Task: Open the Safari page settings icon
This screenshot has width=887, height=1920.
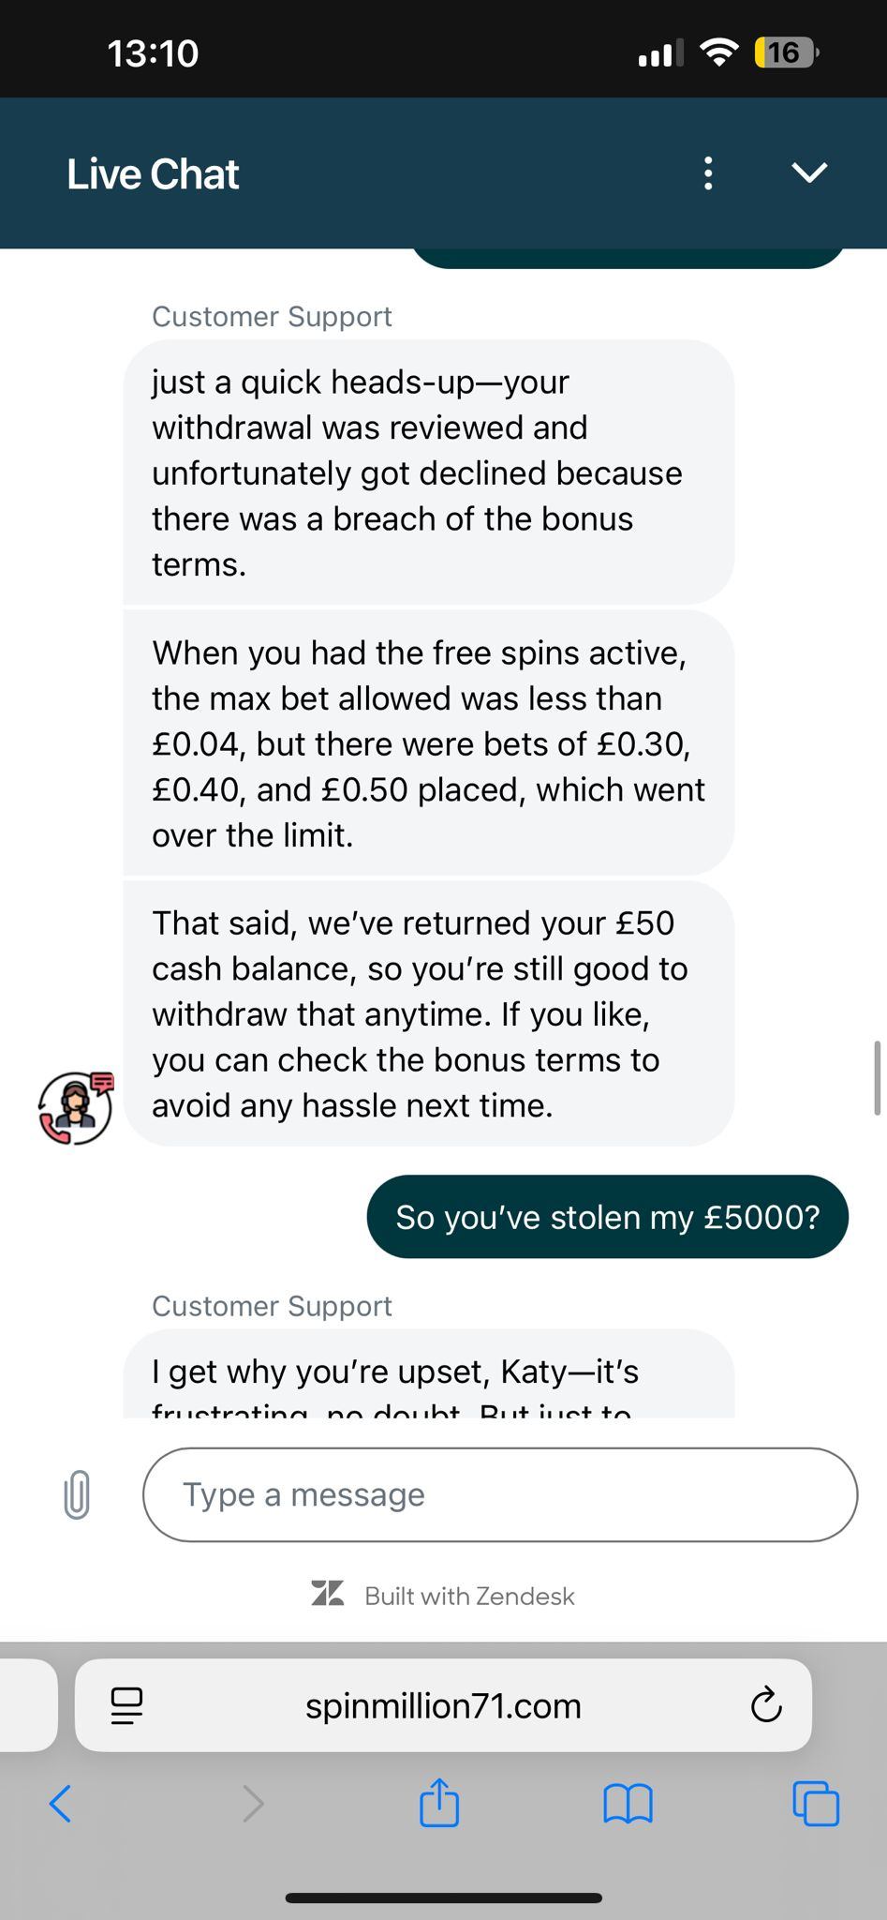Action: click(126, 1705)
